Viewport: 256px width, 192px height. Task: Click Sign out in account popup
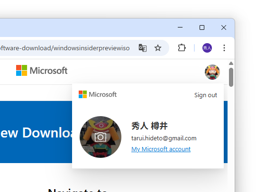pyautogui.click(x=206, y=95)
